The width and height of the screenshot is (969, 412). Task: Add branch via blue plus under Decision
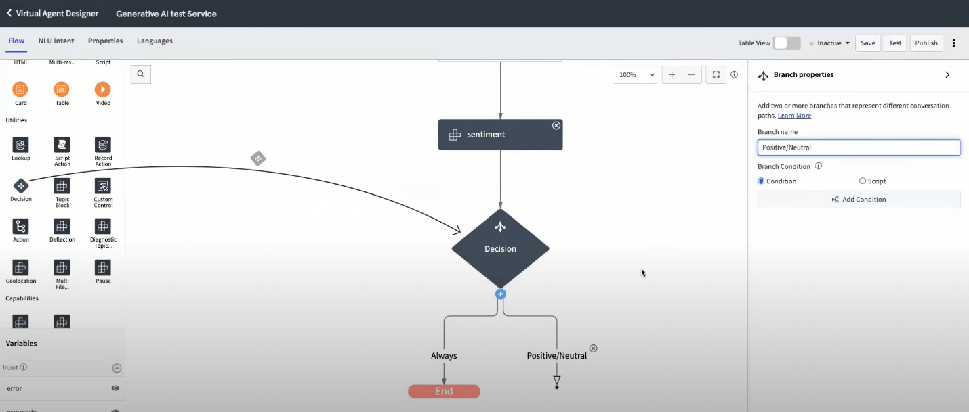(x=500, y=294)
